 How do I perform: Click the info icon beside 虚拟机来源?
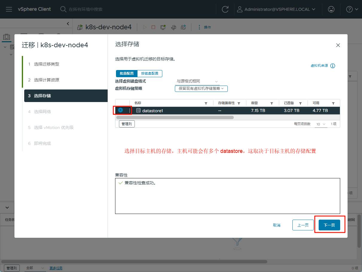click(333, 66)
